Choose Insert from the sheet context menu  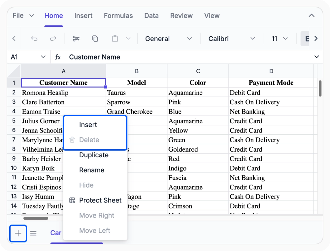[x=95, y=125]
